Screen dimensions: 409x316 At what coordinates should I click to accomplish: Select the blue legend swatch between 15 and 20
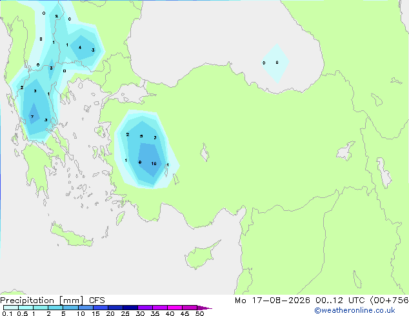[101, 308]
